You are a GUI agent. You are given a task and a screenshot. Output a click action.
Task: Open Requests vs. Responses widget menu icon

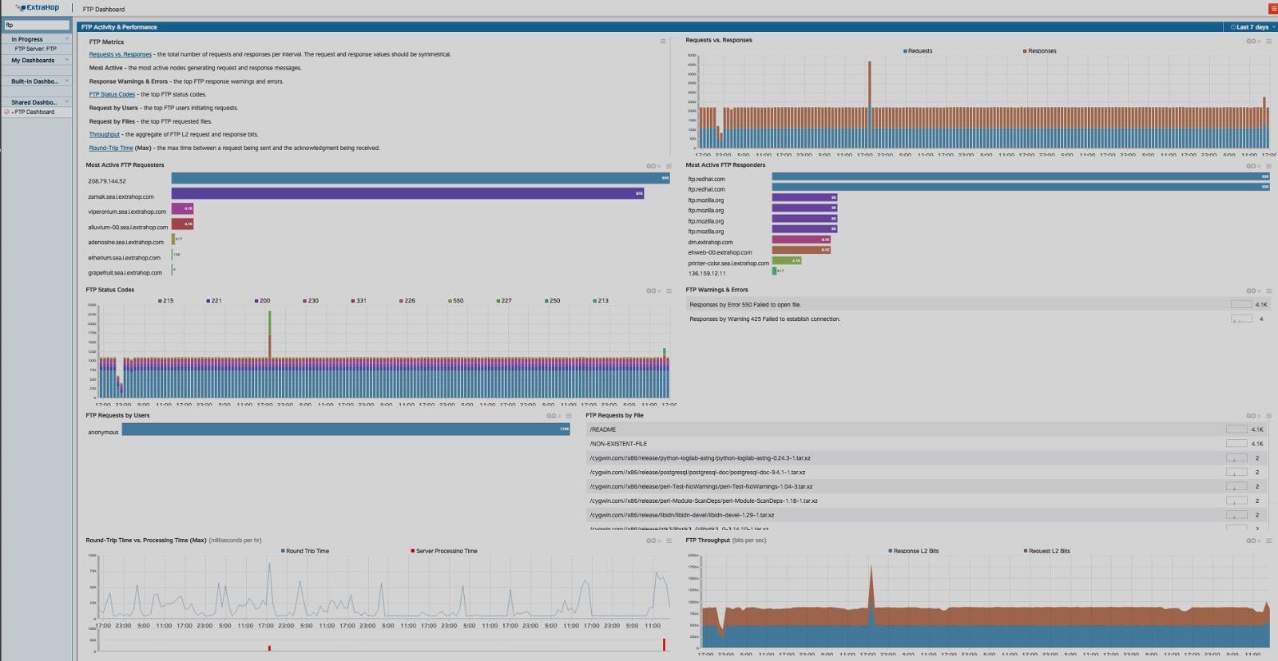coord(1268,42)
